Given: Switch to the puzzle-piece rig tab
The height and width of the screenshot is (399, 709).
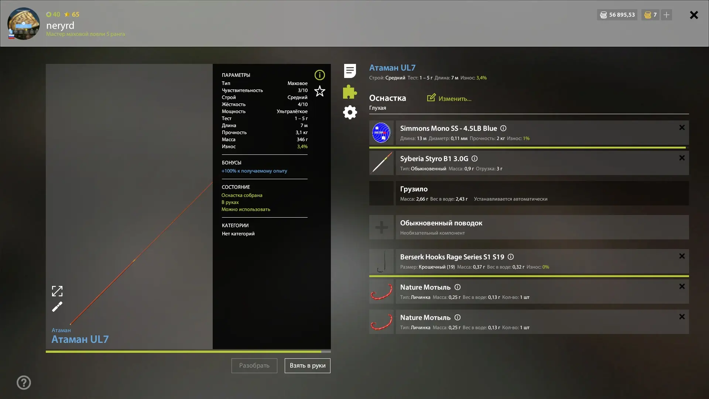Looking at the screenshot, I should [x=350, y=92].
